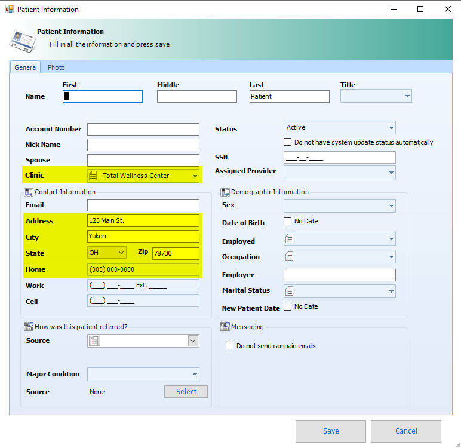Expand the Status dropdown showing Active
The width and height of the screenshot is (461, 448).
[x=340, y=128]
